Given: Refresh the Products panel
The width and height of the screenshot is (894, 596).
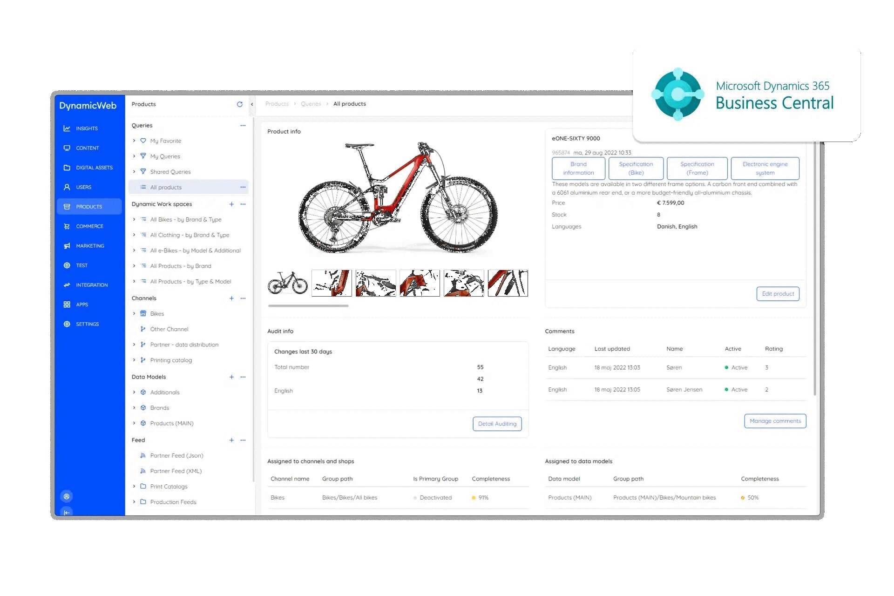Looking at the screenshot, I should tap(240, 104).
